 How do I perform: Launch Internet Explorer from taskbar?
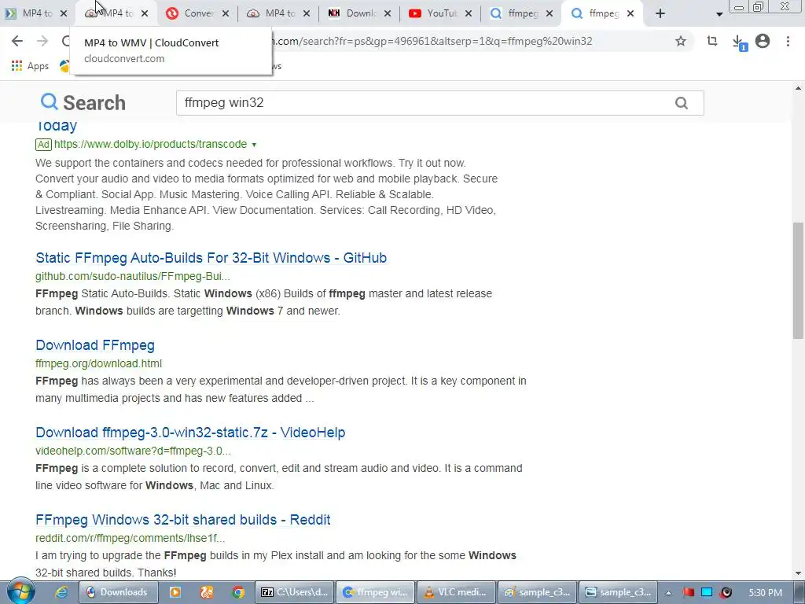point(61,592)
